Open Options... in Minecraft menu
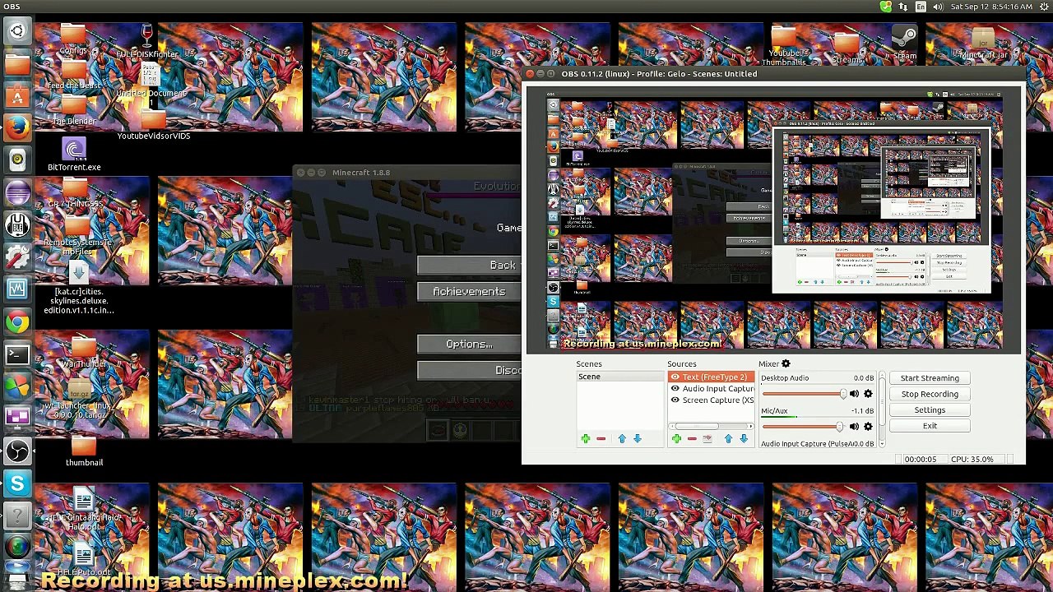 469,345
